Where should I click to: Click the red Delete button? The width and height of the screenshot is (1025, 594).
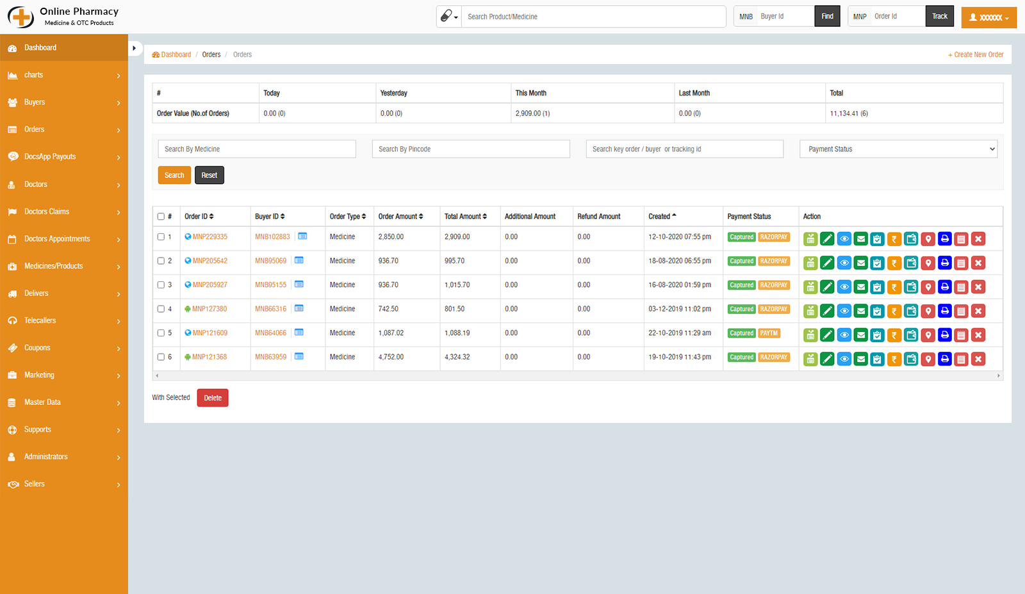pos(213,398)
